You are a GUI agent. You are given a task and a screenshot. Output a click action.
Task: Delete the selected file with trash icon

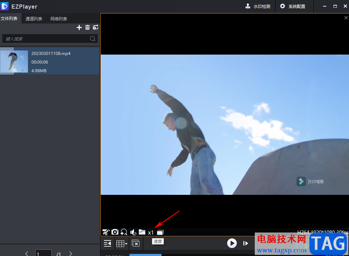tap(87, 27)
